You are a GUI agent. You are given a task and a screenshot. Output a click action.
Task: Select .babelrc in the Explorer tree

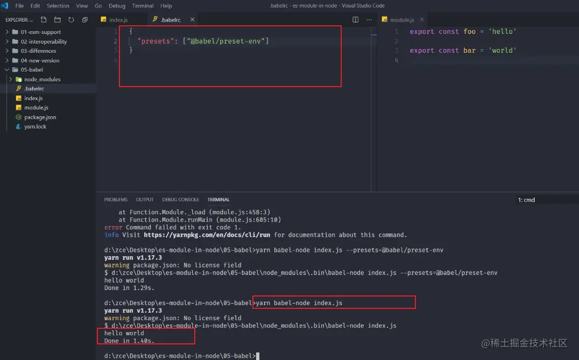48,89
